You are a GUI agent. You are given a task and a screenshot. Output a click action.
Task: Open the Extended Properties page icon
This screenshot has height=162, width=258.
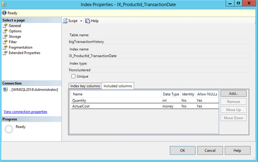pos(5,53)
